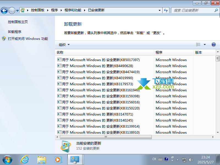
Task: Go back using the blue Back arrow
Action: [4, 10]
